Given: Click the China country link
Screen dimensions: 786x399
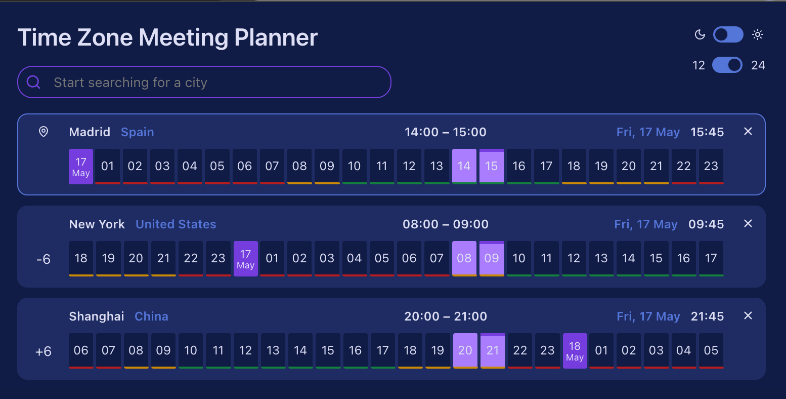Looking at the screenshot, I should coord(151,316).
